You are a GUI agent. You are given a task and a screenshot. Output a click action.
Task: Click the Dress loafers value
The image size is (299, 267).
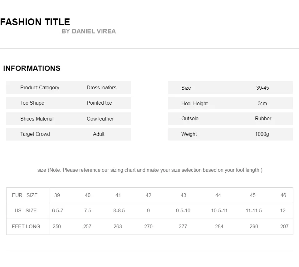tap(101, 88)
